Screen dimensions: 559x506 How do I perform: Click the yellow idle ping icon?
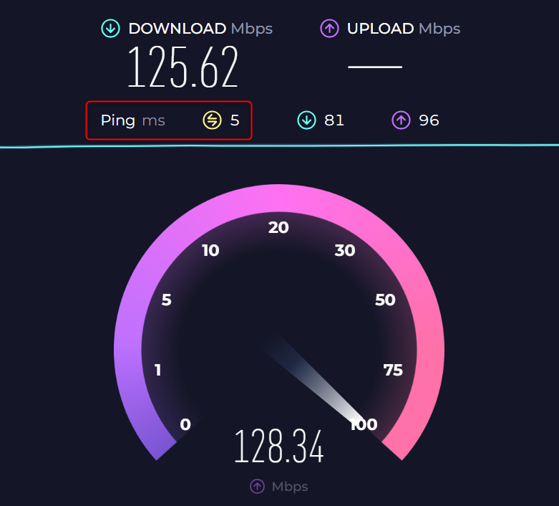(212, 120)
